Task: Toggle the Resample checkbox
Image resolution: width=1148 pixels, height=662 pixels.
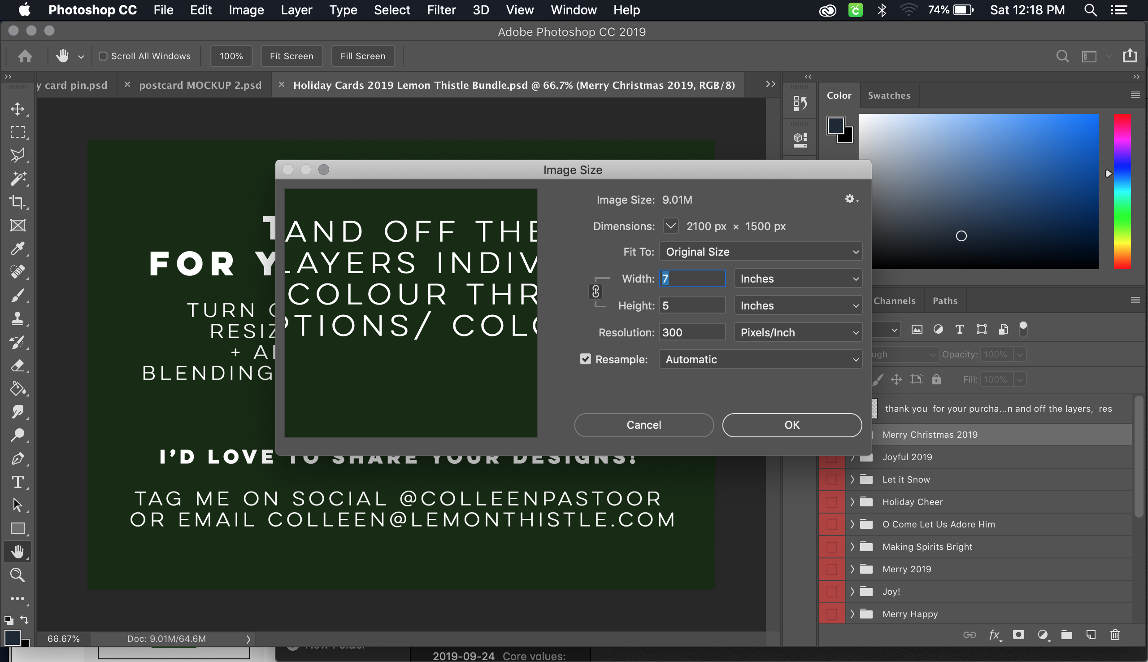Action: pos(585,359)
